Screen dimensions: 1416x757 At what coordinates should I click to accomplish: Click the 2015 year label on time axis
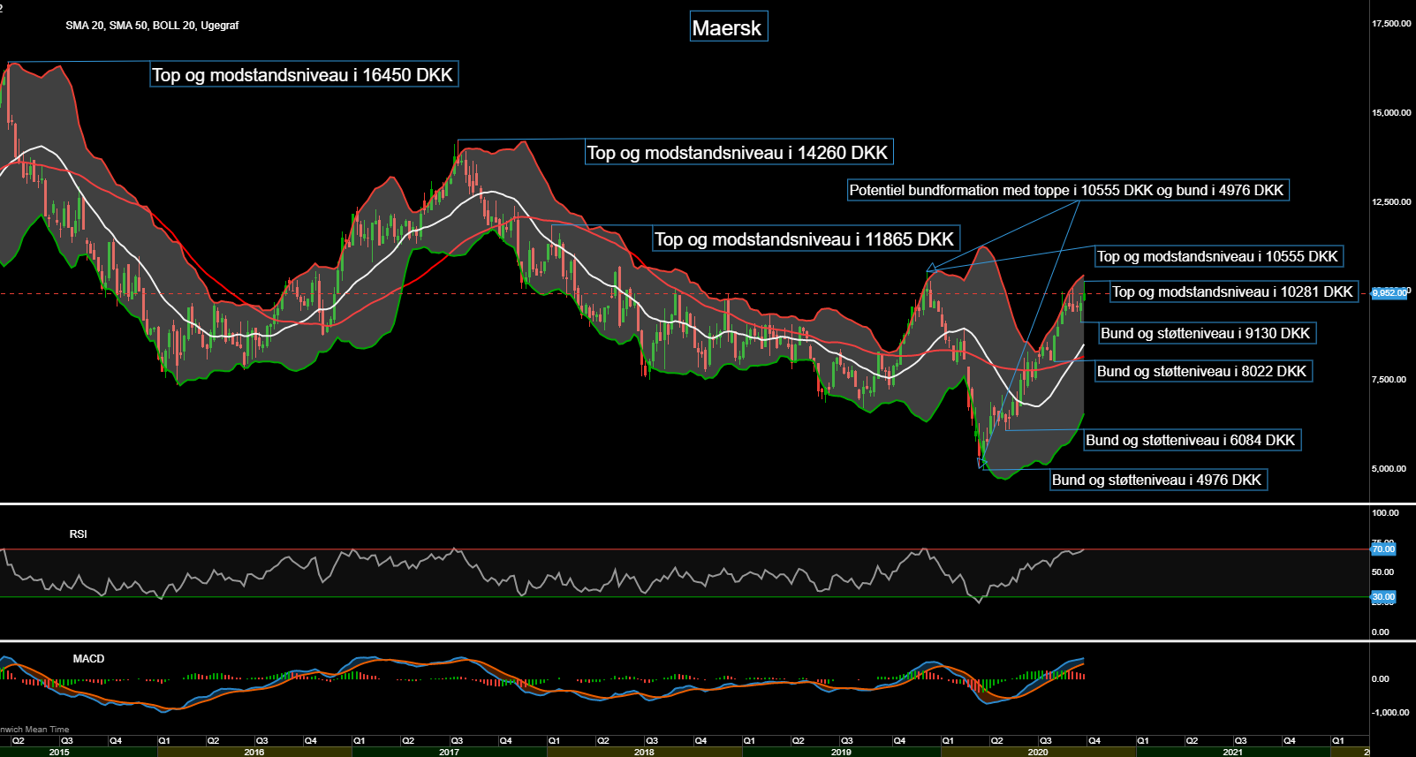59,752
